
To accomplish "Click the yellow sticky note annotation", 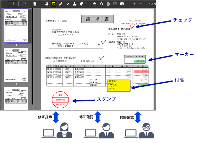I will [x=119, y=85].
